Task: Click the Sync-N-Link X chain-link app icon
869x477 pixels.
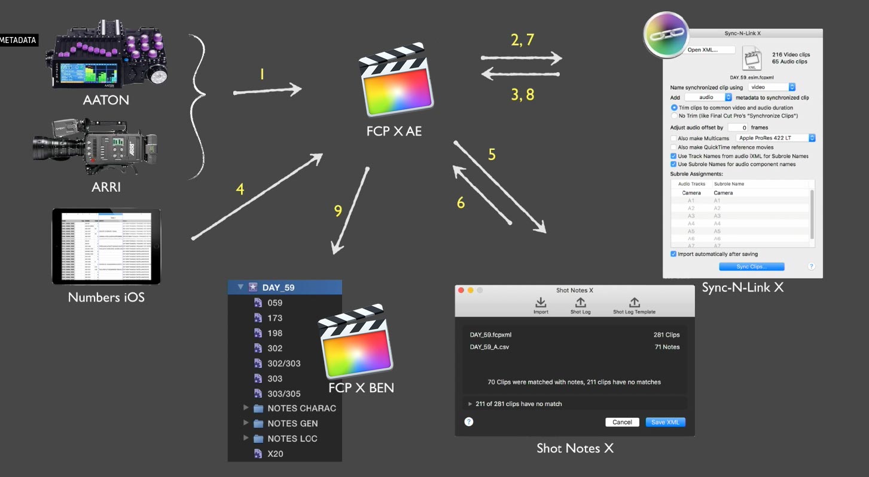Action: pos(668,35)
